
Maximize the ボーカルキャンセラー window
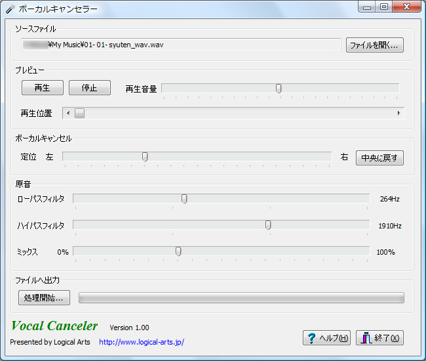coord(383,7)
